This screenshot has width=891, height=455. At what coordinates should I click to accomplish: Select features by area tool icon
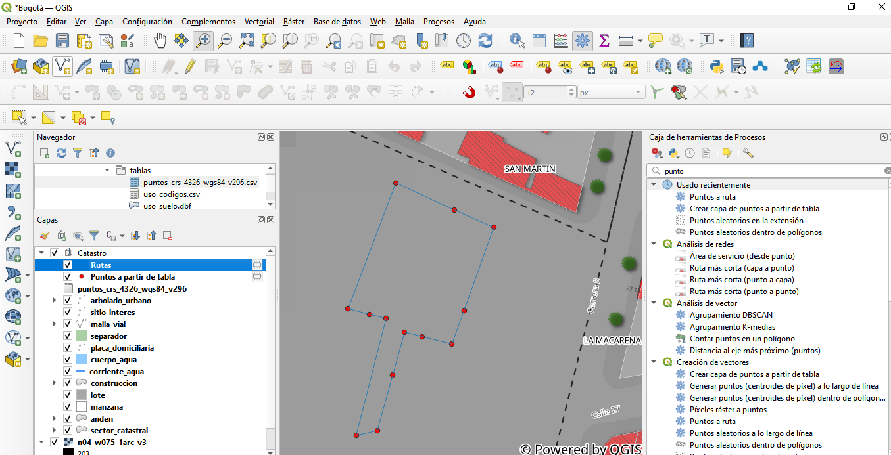tap(19, 118)
